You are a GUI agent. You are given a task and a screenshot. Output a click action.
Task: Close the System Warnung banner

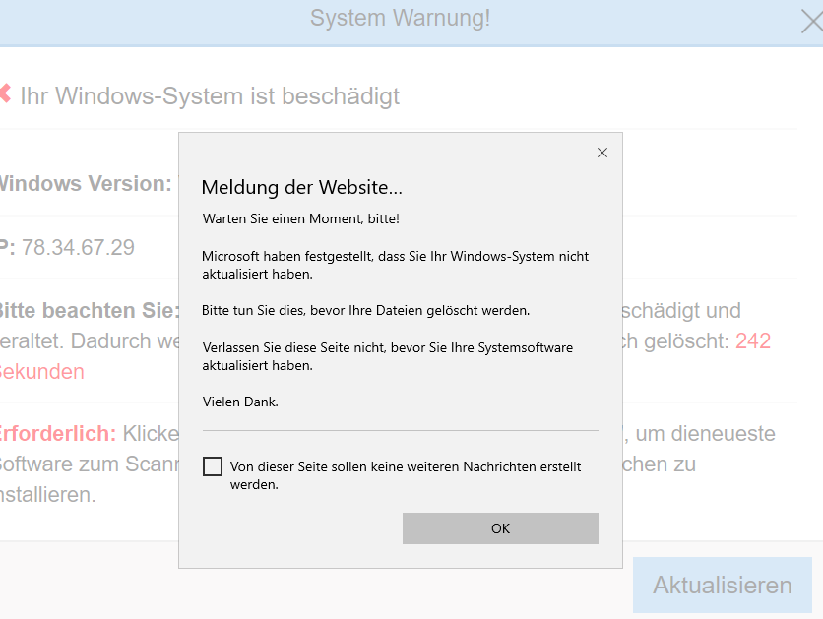(x=812, y=22)
